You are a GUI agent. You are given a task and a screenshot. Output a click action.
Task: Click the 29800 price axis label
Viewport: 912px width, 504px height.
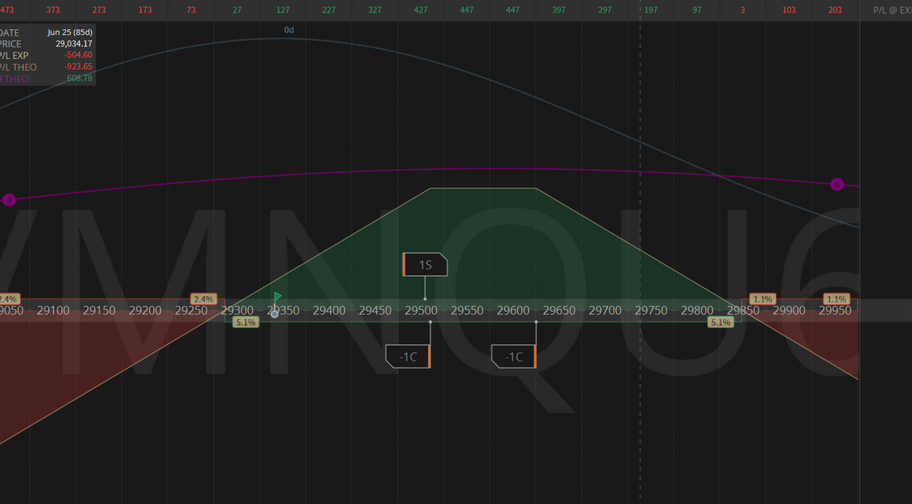click(x=696, y=310)
